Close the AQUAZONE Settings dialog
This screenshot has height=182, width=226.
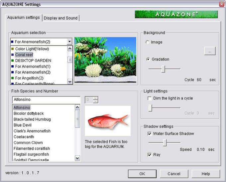tap(222, 4)
